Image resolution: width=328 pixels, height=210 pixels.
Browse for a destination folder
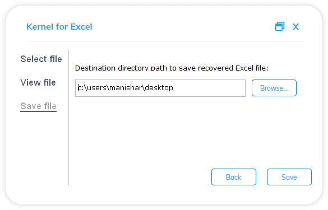coord(274,88)
